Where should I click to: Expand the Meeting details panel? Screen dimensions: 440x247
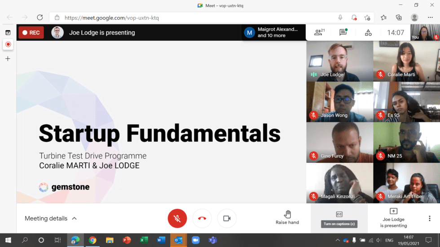tap(51, 218)
